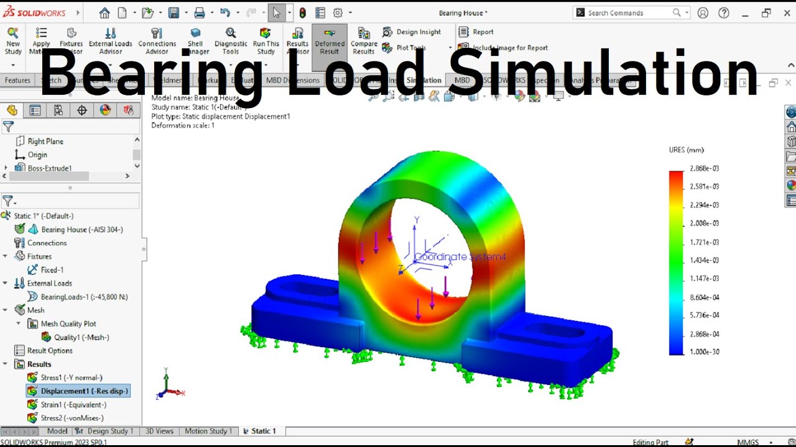The width and height of the screenshot is (796, 447).
Task: Expand the Boss-Extrude1 feature node
Action: coord(6,168)
